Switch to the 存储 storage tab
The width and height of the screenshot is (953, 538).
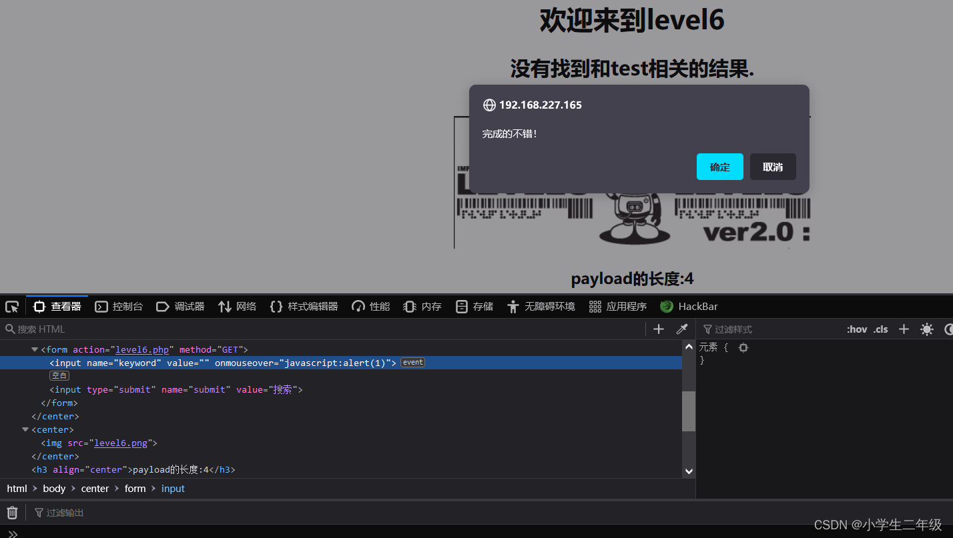pos(474,307)
